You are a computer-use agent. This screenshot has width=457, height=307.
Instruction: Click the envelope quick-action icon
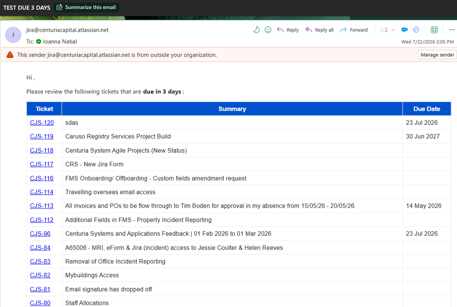point(384,30)
